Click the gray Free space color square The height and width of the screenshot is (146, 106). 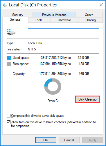point(9,64)
